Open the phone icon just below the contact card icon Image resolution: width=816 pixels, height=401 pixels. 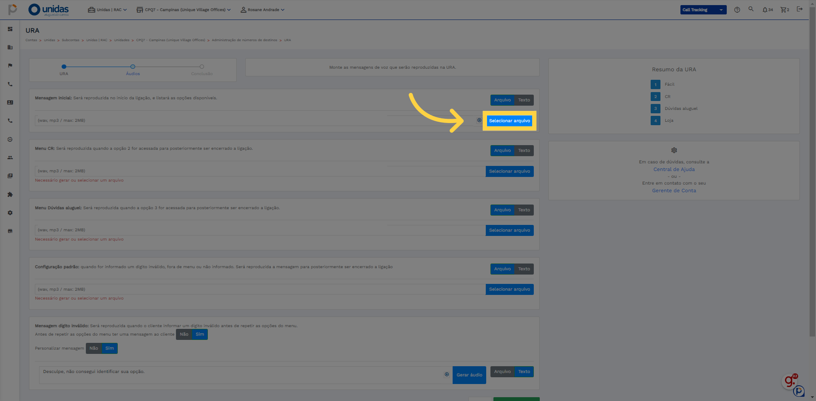coord(10,121)
